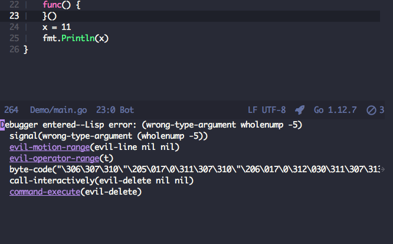Viewport: 393px width, 244px height.
Task: Click line number 24 in the gutter
Action: coord(14,27)
